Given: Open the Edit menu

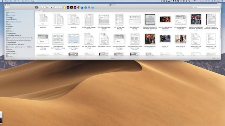Looking at the screenshot, I should [15, 1].
